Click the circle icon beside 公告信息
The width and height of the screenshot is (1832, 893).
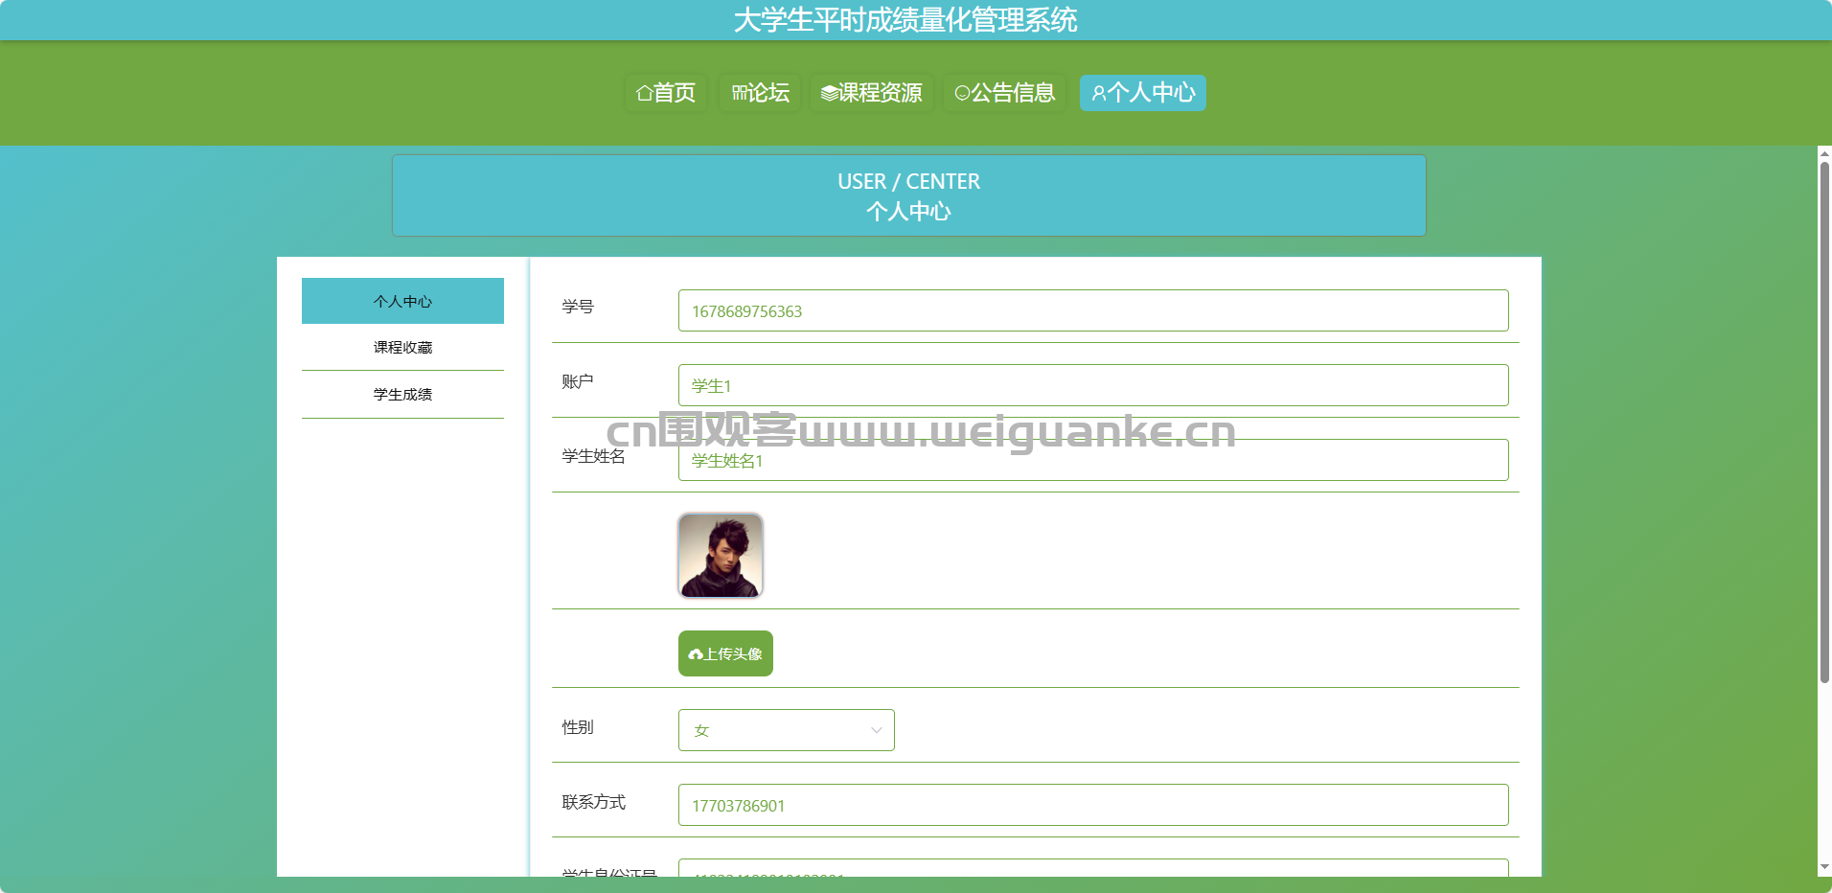962,93
